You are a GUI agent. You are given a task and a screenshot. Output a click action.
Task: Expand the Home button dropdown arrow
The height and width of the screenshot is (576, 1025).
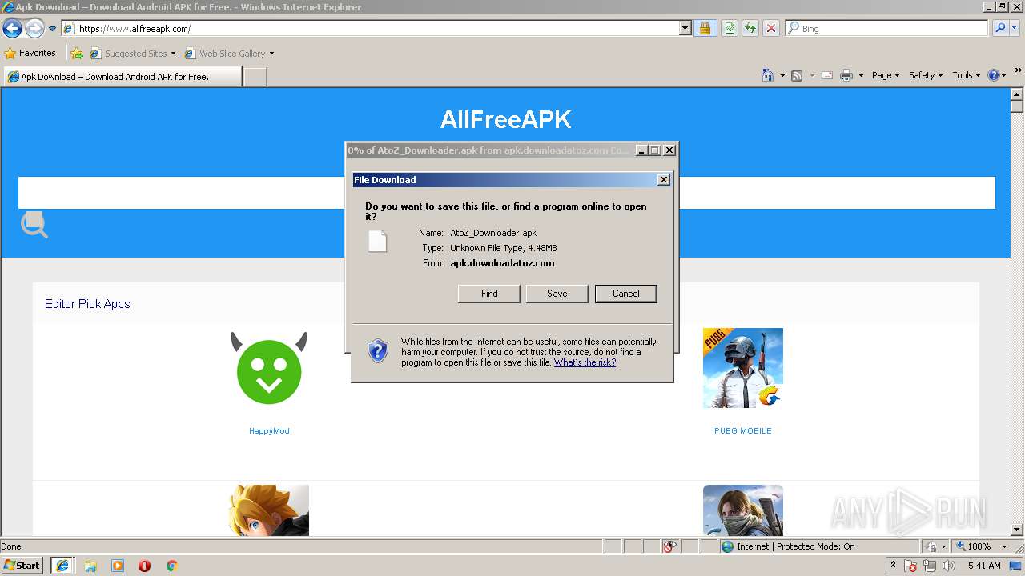click(782, 75)
